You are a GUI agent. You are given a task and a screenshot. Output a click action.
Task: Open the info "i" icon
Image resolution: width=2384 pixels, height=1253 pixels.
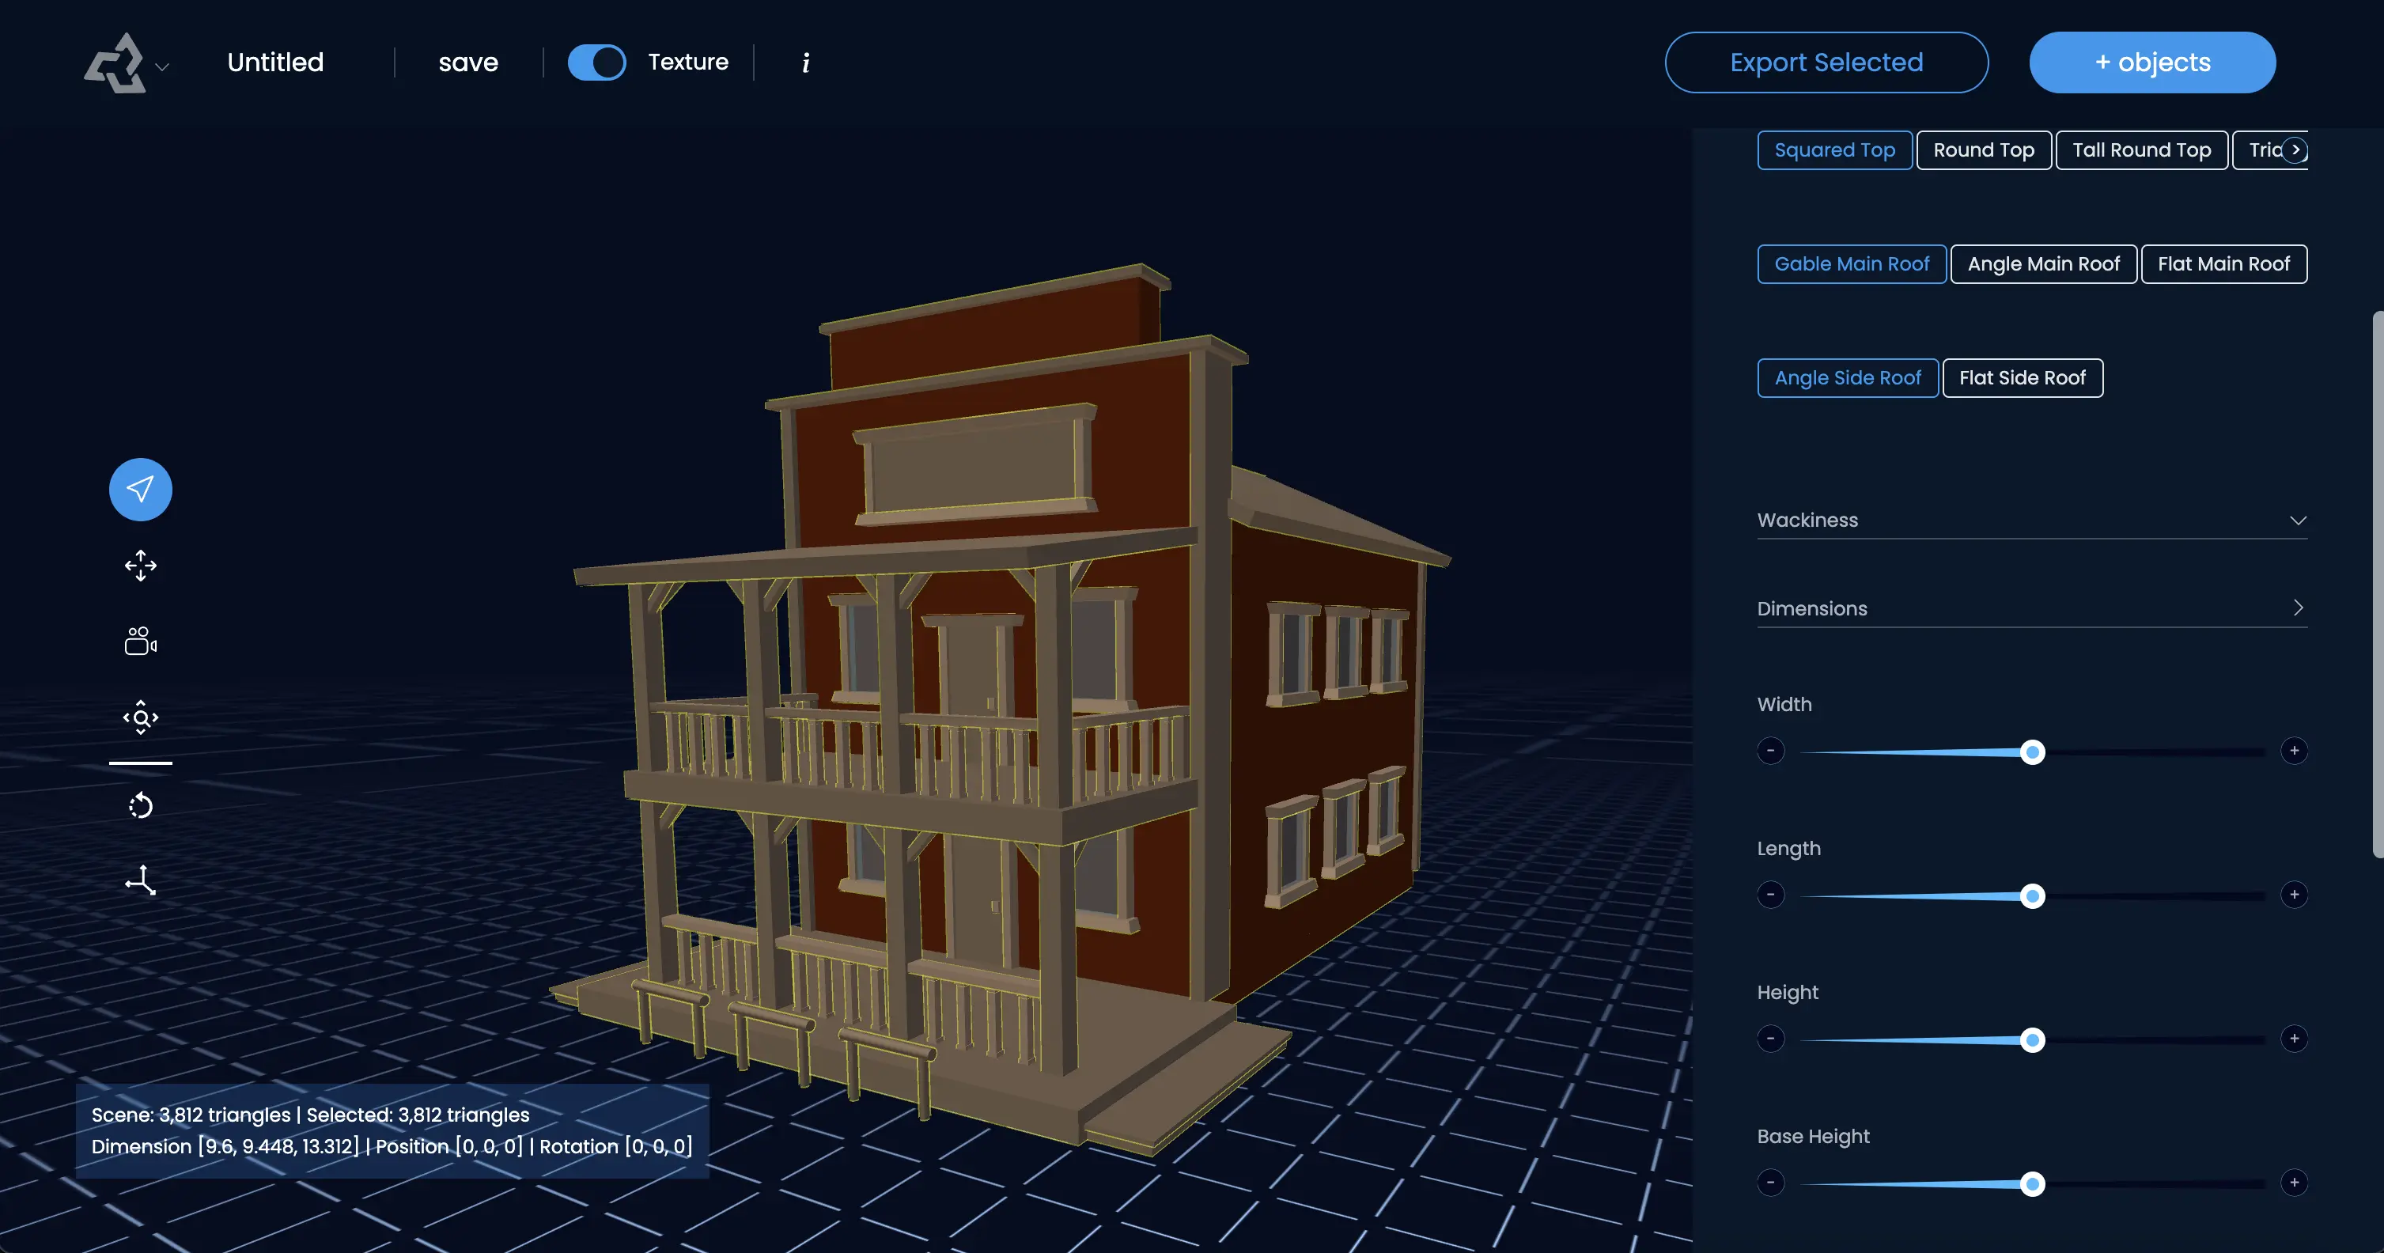805,63
